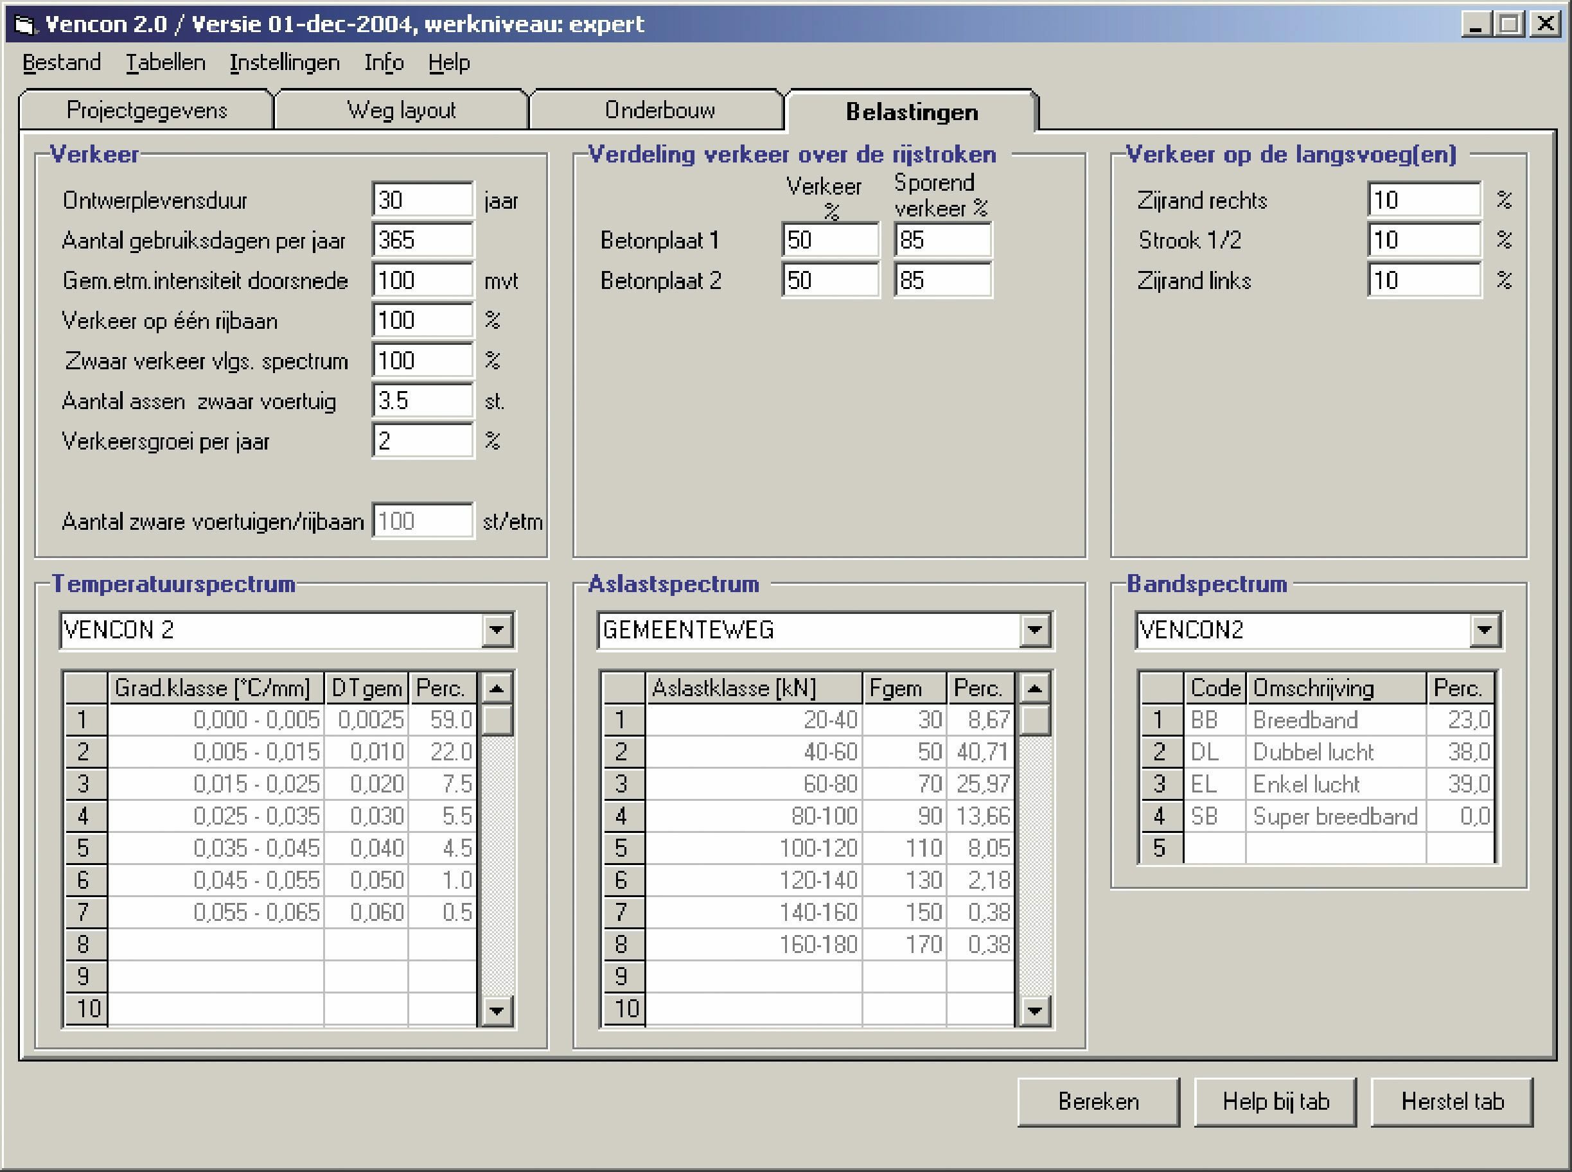
Task: Click the Help bij tab button
Action: [1275, 1101]
